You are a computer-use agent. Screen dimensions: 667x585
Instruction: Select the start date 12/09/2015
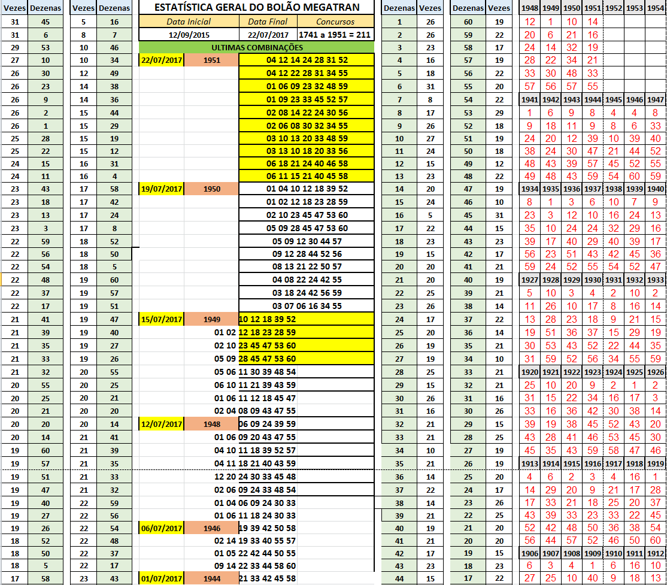pyautogui.click(x=189, y=35)
